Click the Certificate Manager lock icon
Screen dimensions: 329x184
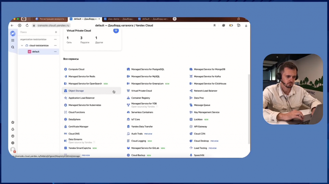coord(66,127)
